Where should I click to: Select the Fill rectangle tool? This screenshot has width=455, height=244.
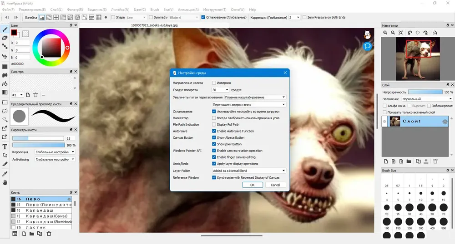tap(5, 67)
